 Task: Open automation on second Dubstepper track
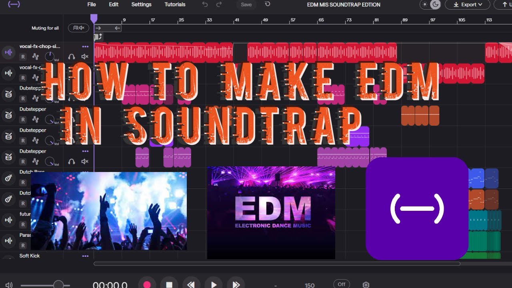click(x=36, y=119)
